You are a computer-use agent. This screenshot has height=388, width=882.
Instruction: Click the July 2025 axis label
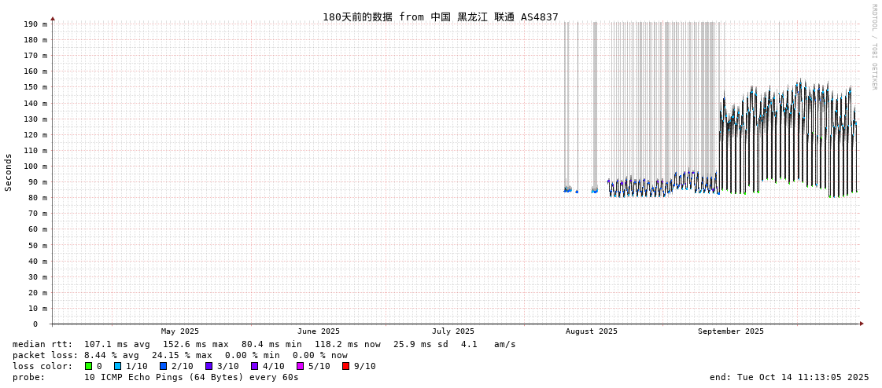pyautogui.click(x=453, y=331)
